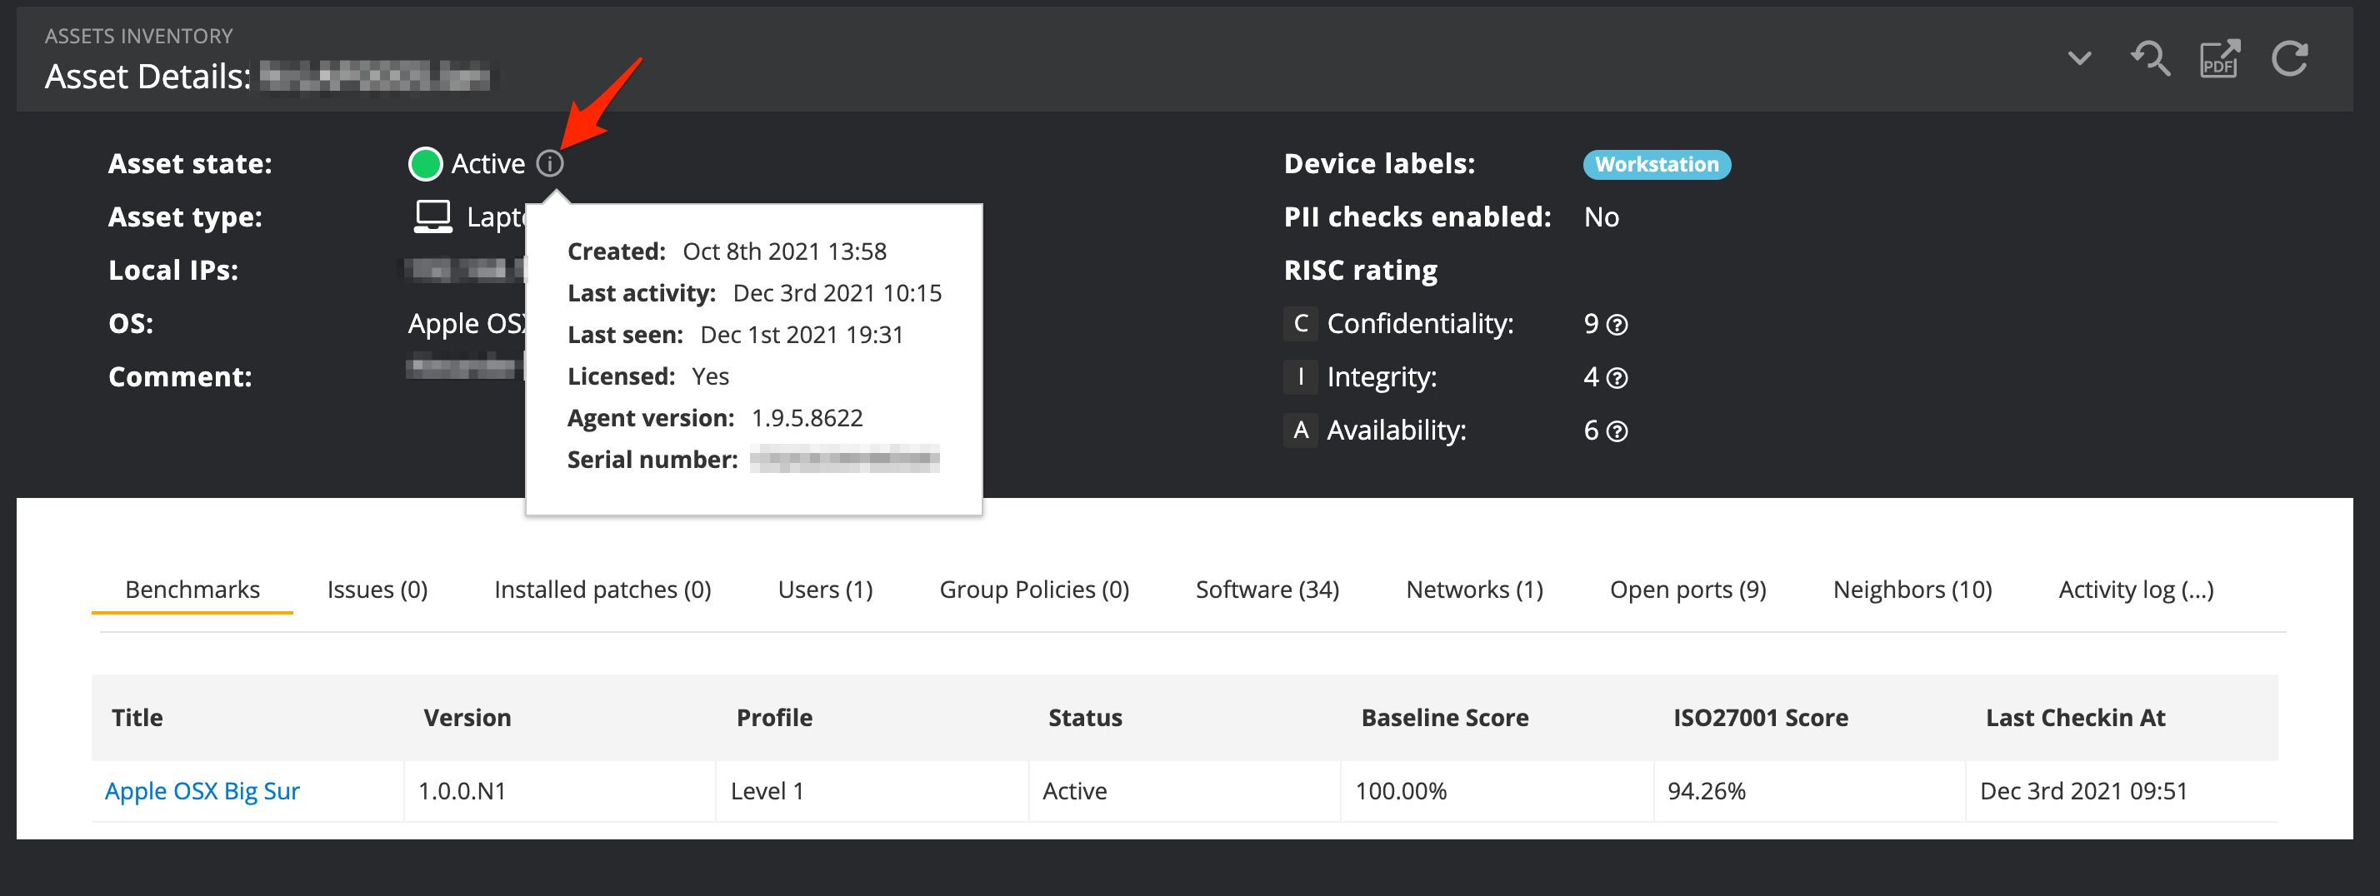The height and width of the screenshot is (896, 2380).
Task: Switch to the Issues (0) tab
Action: 377,590
